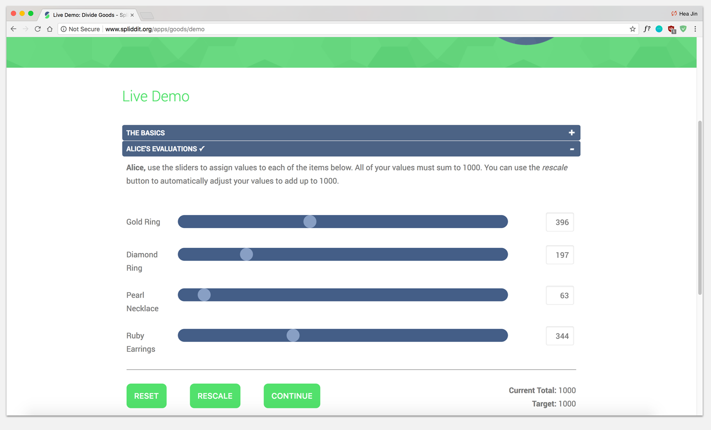711x430 pixels.
Task: Edit the Ruby Earrings value field 344
Action: tap(560, 336)
